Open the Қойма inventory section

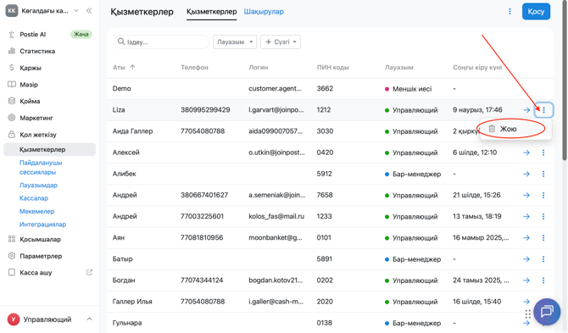coord(30,101)
